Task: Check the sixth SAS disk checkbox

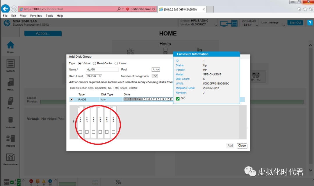Action: tap(114, 132)
